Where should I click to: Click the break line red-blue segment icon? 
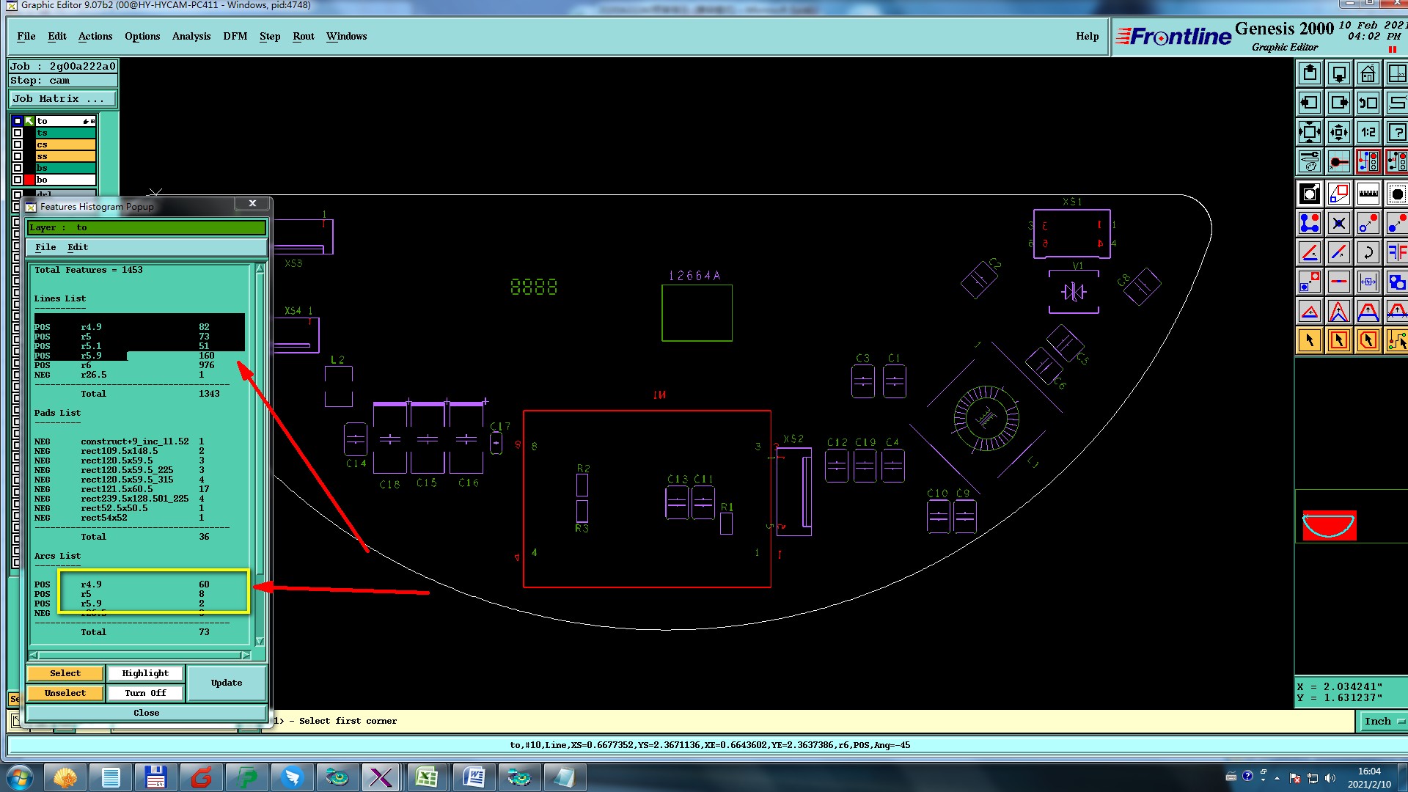[x=1339, y=282]
